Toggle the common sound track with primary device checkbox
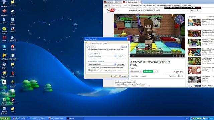This screenshot has height=120, width=214. (89, 67)
